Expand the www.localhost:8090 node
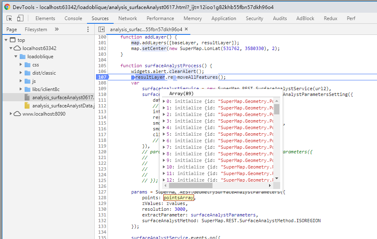This screenshot has height=239, width=377. pyautogui.click(x=11, y=114)
